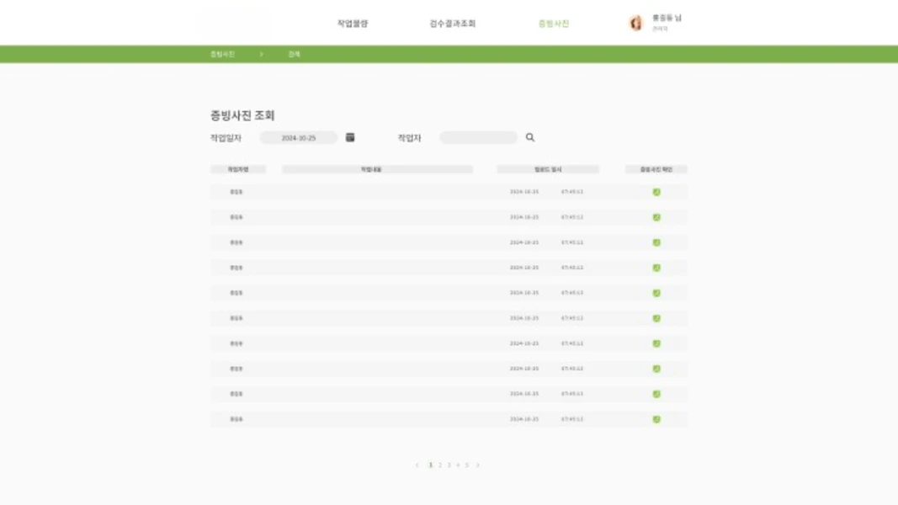Screen dimensions: 898x505
Task: Click the worker name cell in the first row
Action: coord(236,193)
